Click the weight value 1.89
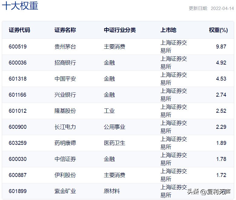This screenshot has width=236, height=200. point(221,143)
